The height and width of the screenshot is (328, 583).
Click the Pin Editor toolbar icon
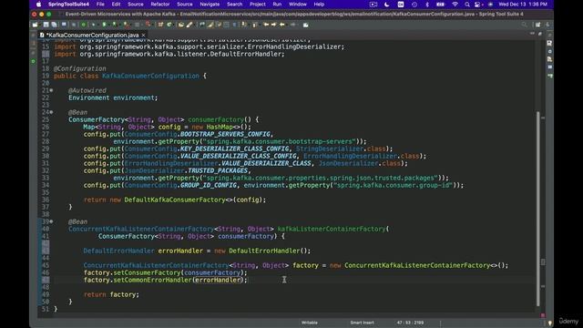point(306,25)
